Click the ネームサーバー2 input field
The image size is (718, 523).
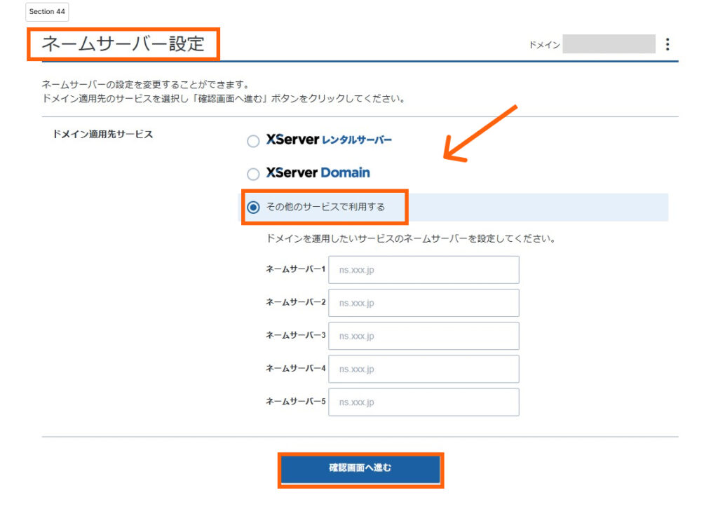(424, 303)
